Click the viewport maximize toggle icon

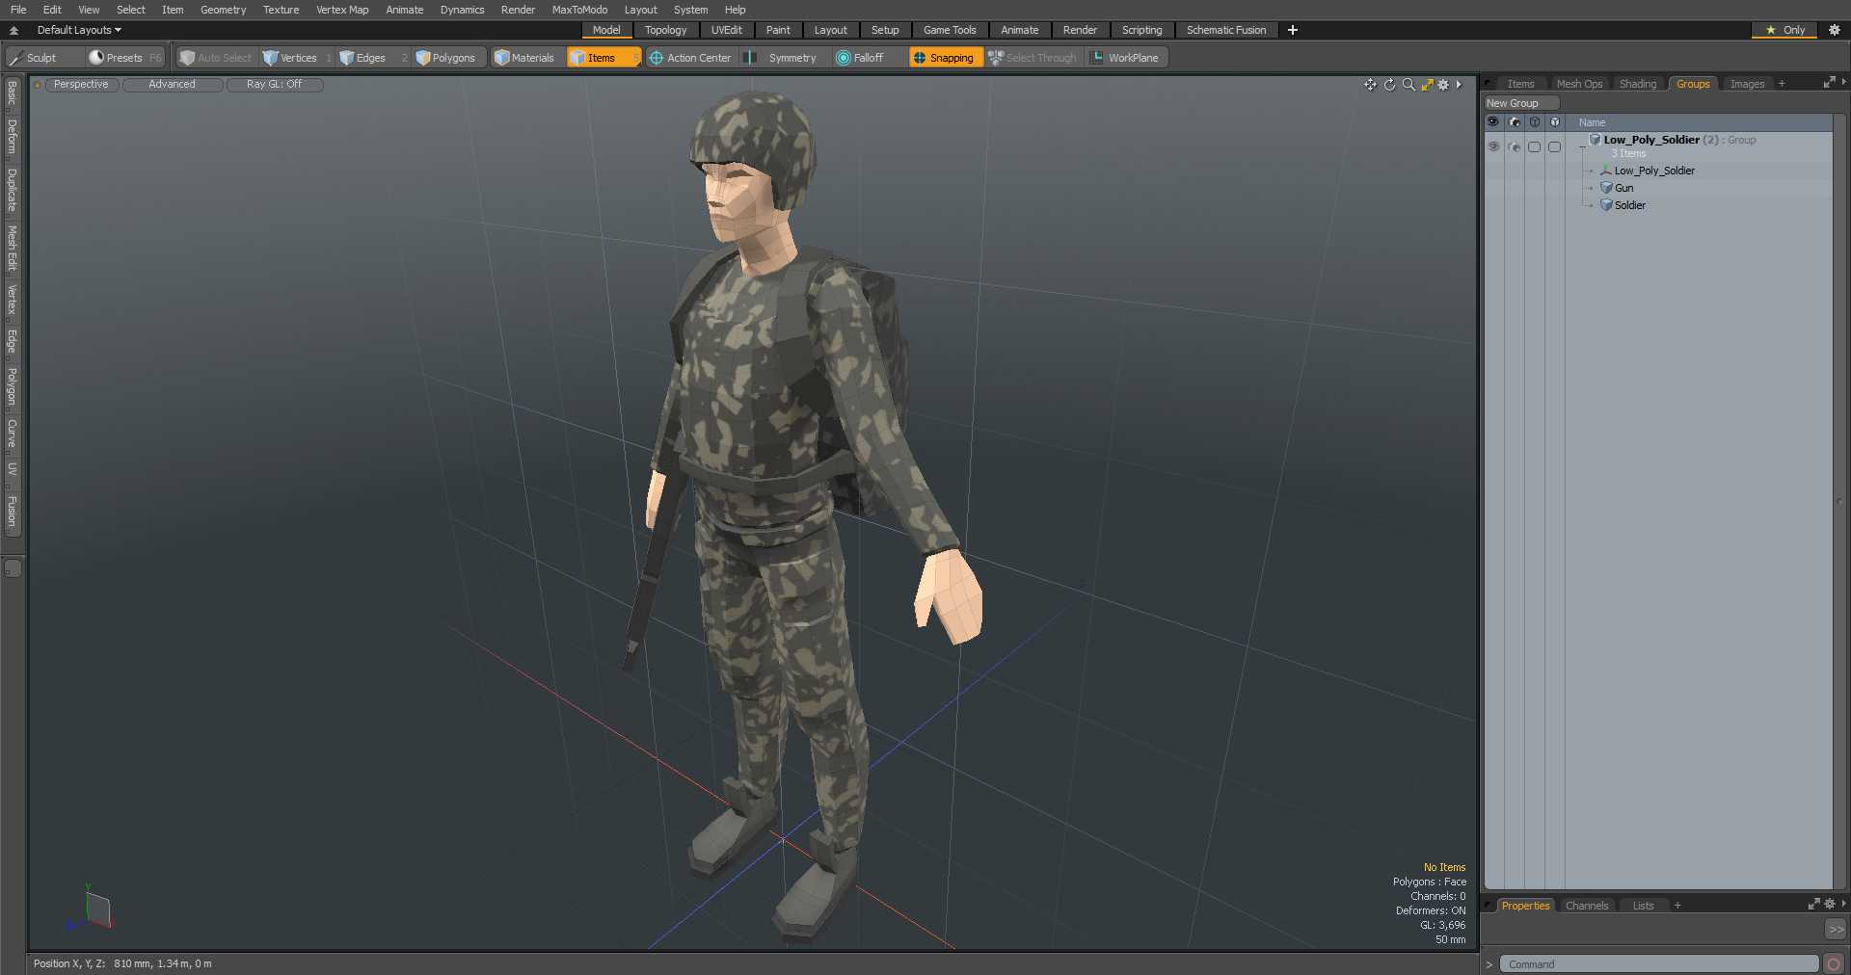click(x=1427, y=85)
